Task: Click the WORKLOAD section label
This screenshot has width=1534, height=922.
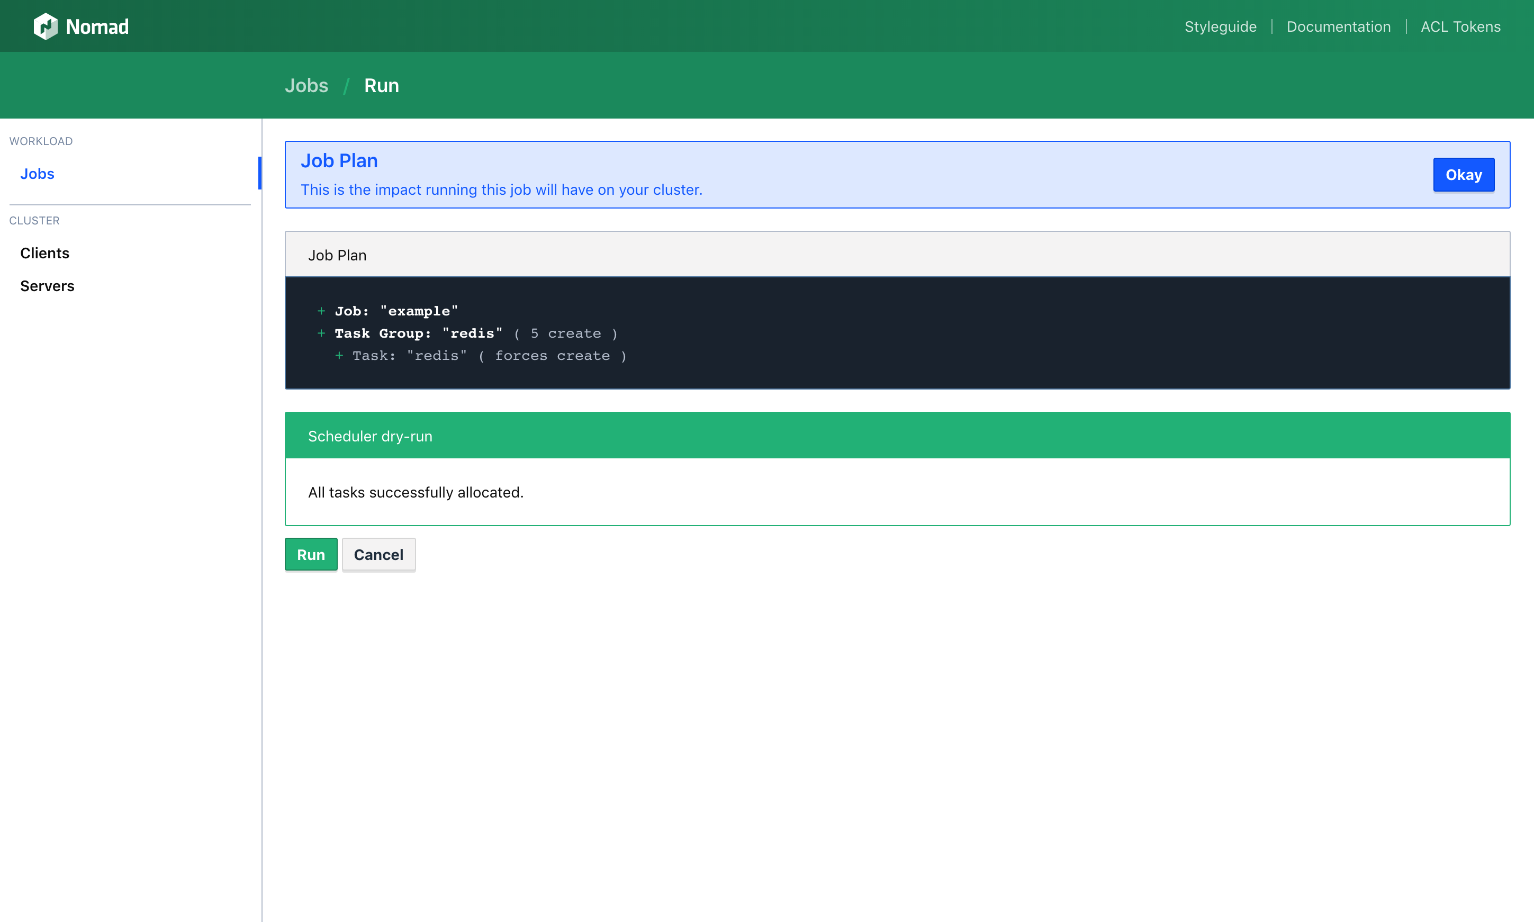Action: 41,141
